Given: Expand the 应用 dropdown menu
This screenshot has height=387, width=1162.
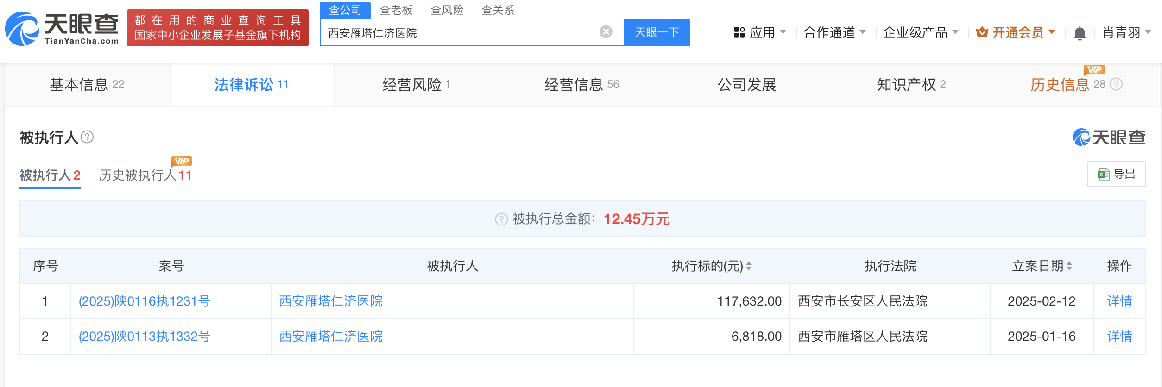Looking at the screenshot, I should tap(760, 32).
